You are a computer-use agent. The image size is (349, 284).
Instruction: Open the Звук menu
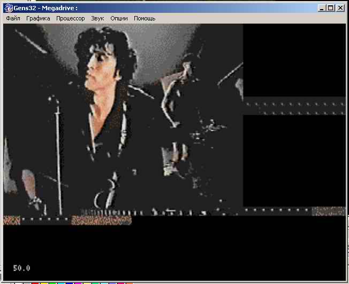click(x=97, y=19)
